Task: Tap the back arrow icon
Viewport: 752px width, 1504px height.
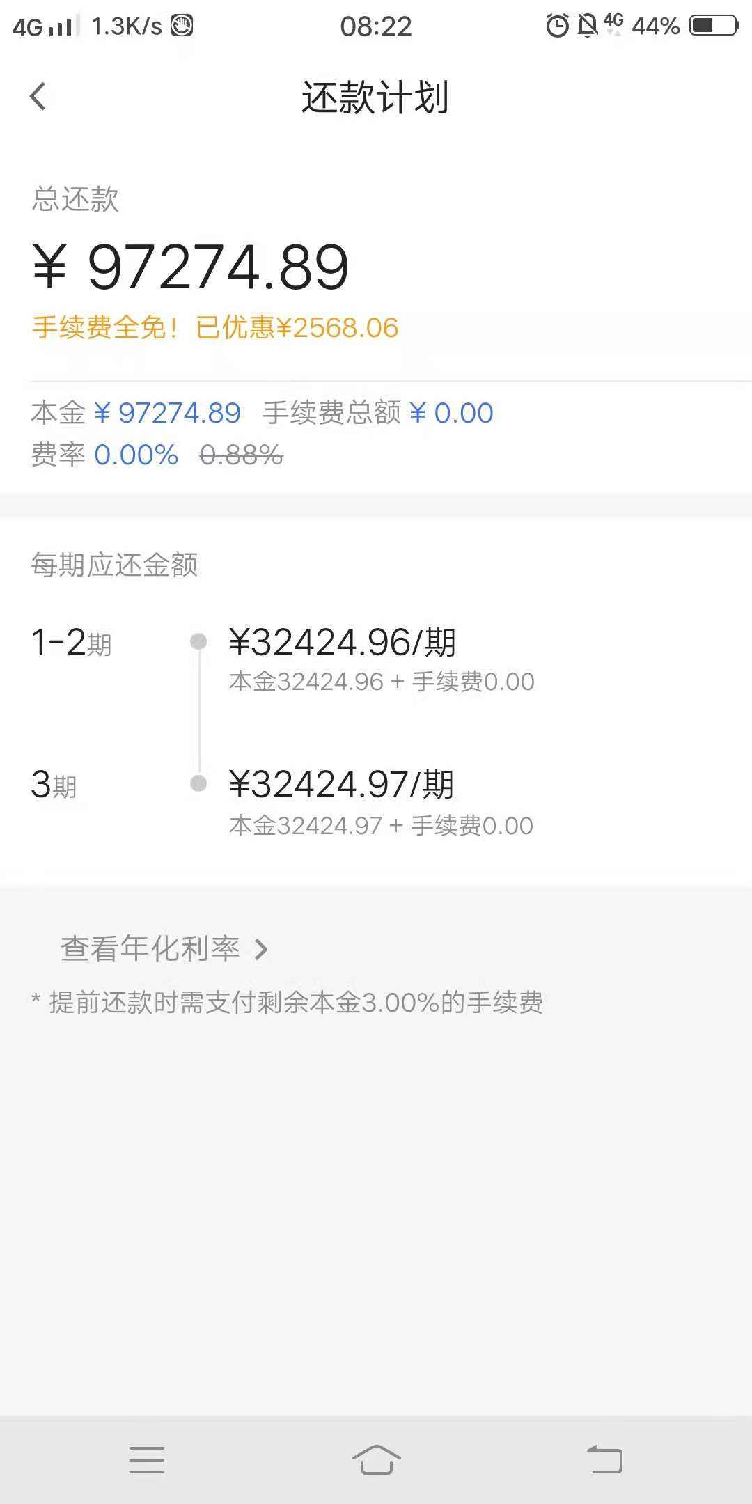Action: click(38, 96)
